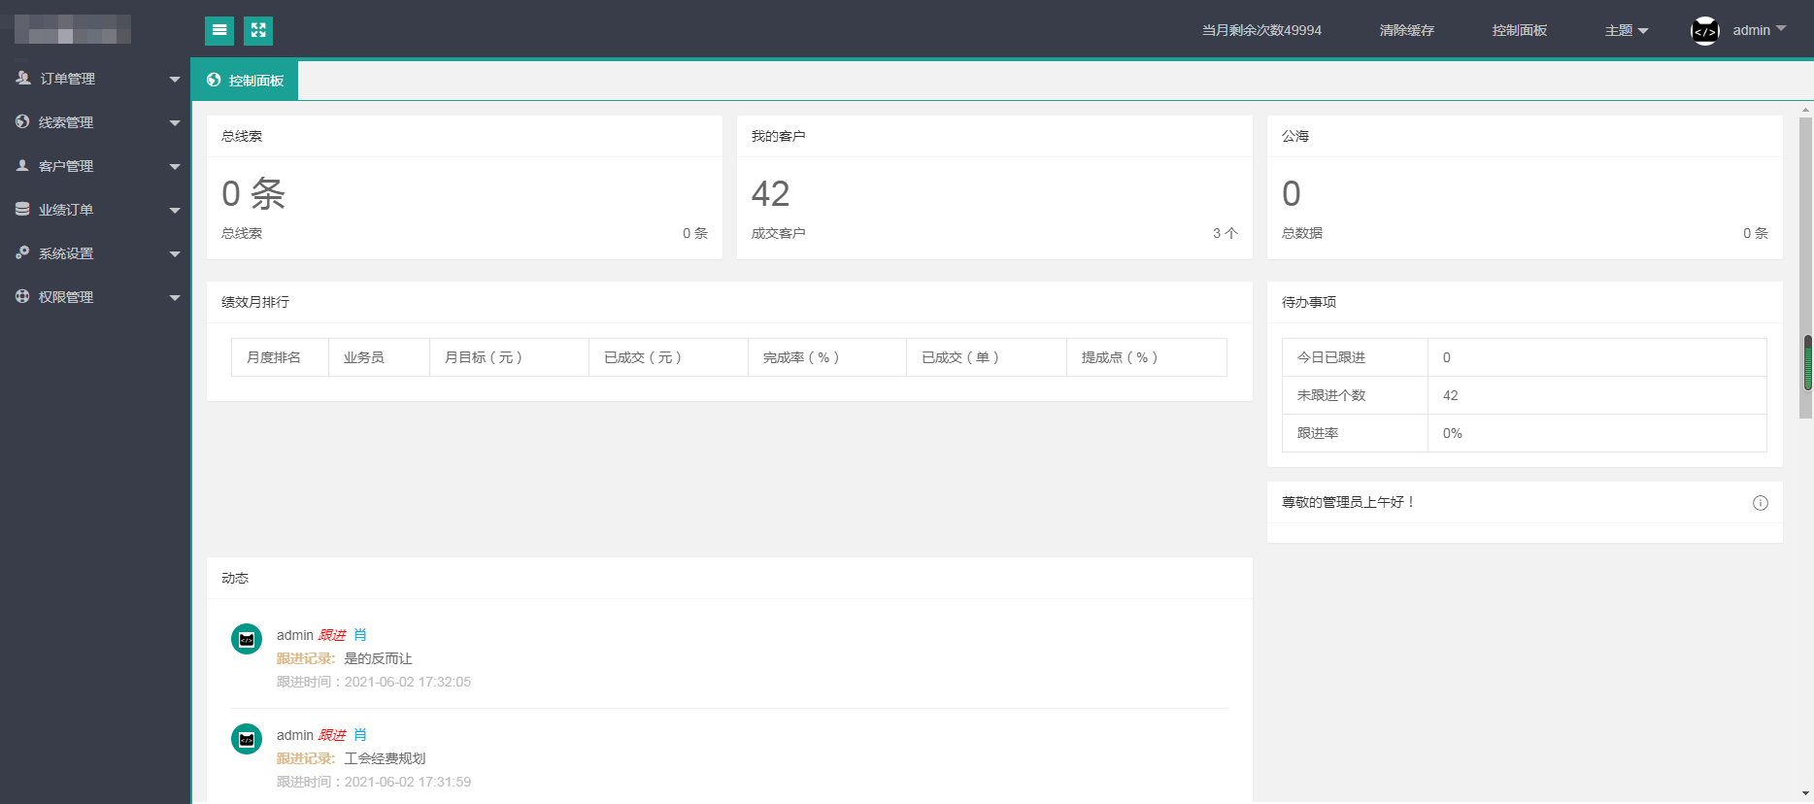Toggle the sidebar with the hamburger menu icon
Image resolution: width=1814 pixels, height=804 pixels.
[219, 31]
